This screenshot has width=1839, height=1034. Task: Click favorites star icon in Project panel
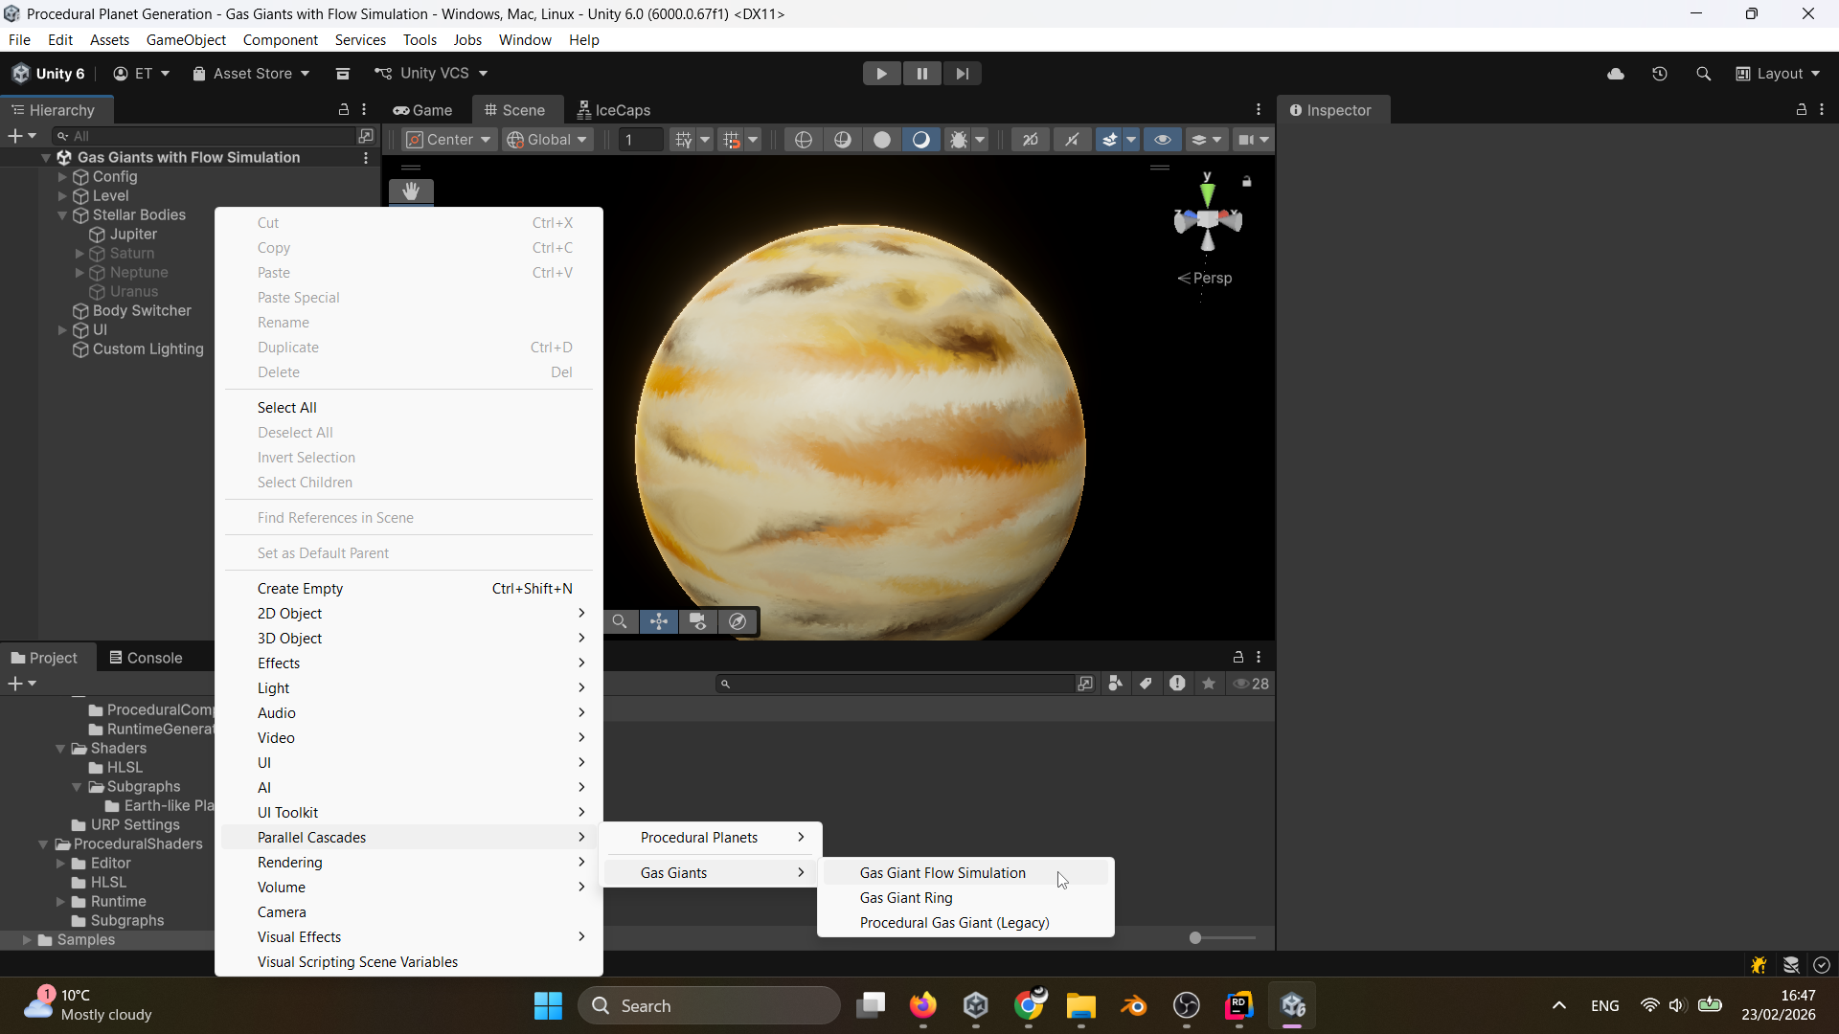tap(1209, 684)
